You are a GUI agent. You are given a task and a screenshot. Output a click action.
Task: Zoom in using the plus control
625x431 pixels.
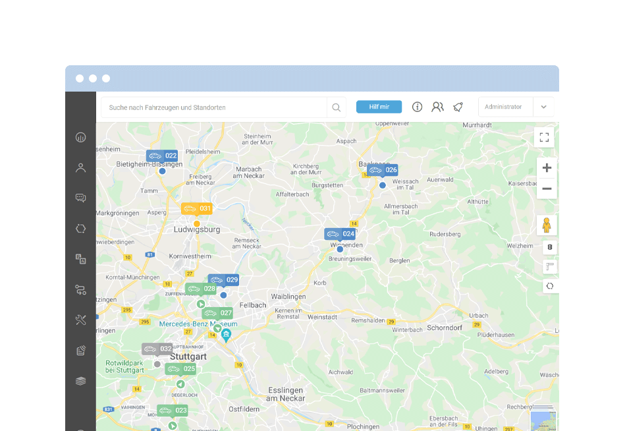point(546,167)
